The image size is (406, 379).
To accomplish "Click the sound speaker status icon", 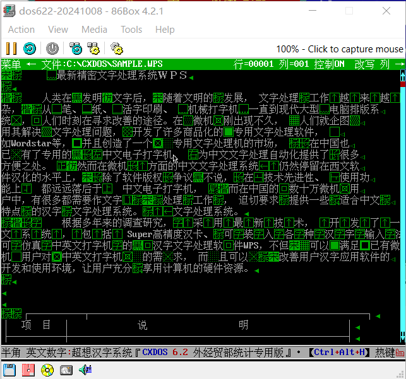I will tap(85, 370).
